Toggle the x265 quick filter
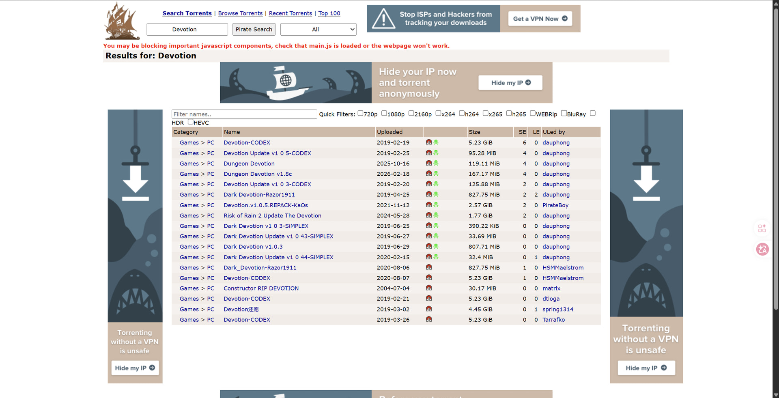779x398 pixels. pyautogui.click(x=485, y=114)
